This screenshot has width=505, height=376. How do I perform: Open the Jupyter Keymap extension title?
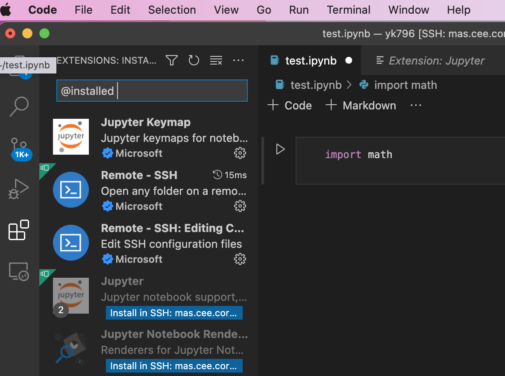146,122
